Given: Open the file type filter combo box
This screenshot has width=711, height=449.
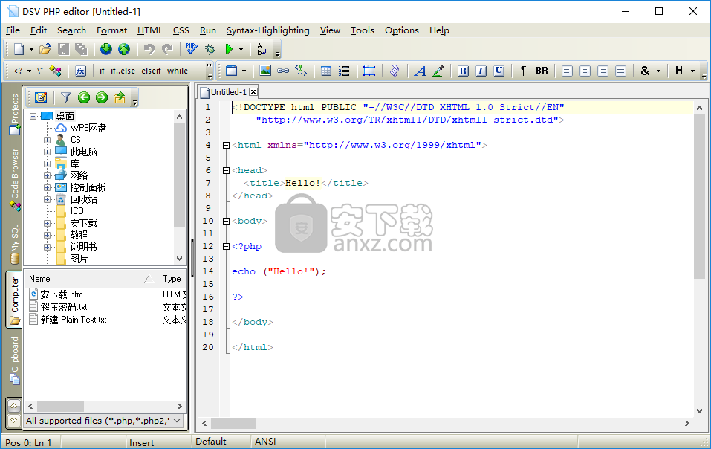Looking at the screenshot, I should coord(104,421).
